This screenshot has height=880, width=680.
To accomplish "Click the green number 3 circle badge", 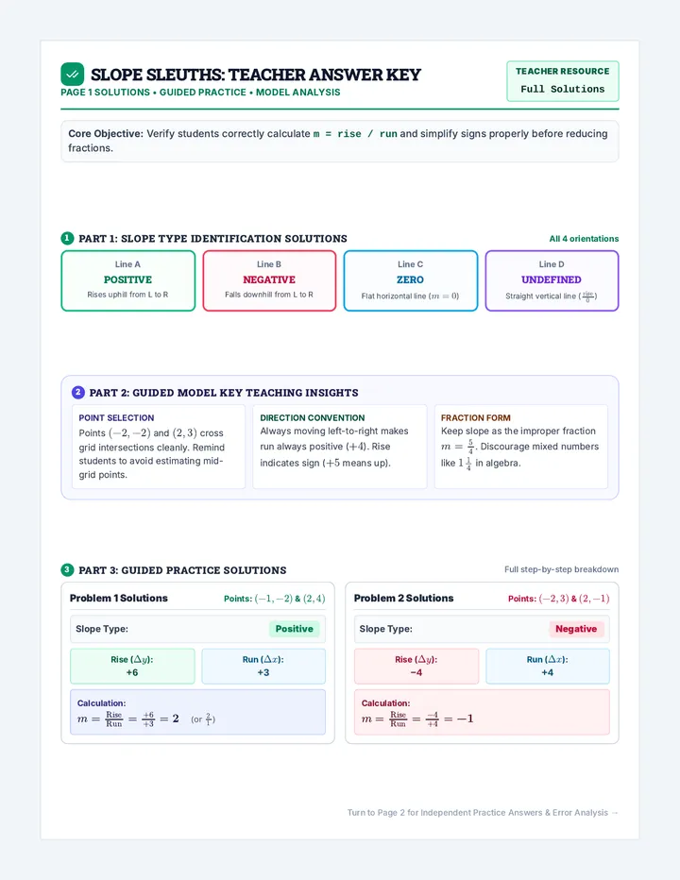I will pos(67,569).
